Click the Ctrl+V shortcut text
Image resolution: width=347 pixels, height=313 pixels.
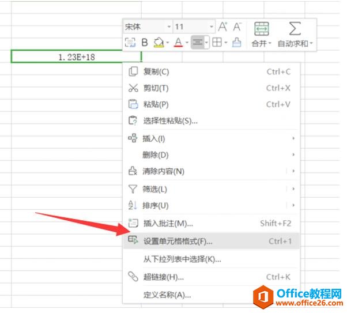tap(278, 104)
